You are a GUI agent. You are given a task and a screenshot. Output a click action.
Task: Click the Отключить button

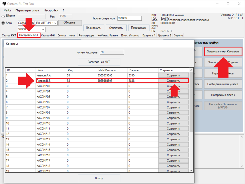(x=116, y=28)
